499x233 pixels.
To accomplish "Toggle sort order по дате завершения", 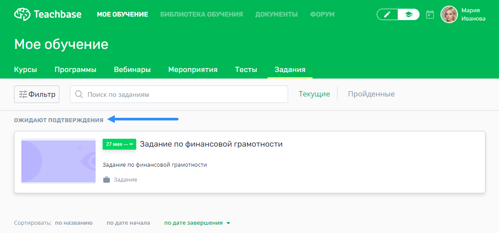I will click(x=197, y=223).
